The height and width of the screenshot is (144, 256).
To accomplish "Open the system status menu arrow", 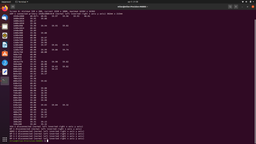I will pyautogui.click(x=253, y=2).
